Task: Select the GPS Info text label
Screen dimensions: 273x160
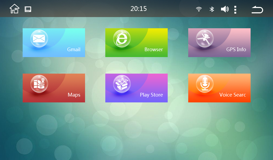Action: [236, 49]
